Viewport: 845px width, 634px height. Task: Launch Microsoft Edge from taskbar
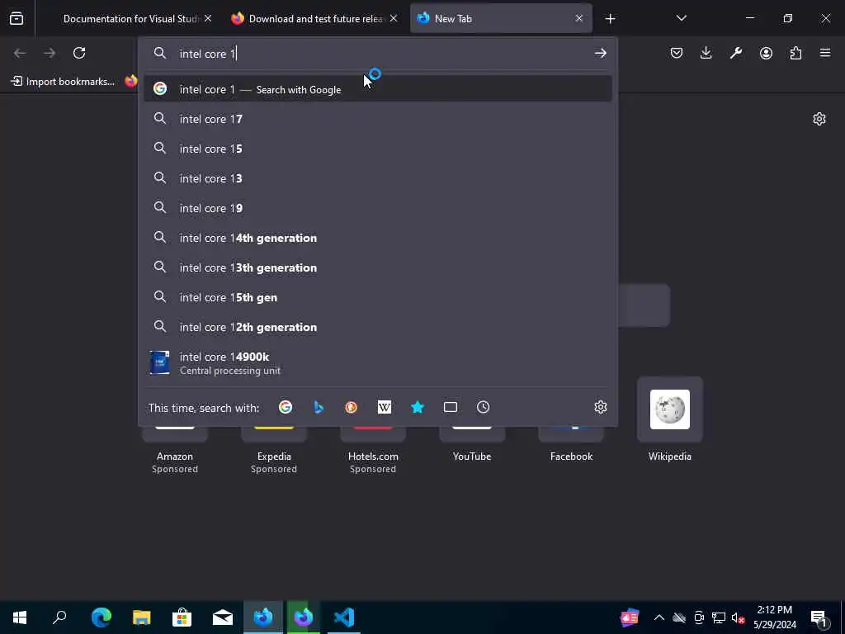[101, 617]
